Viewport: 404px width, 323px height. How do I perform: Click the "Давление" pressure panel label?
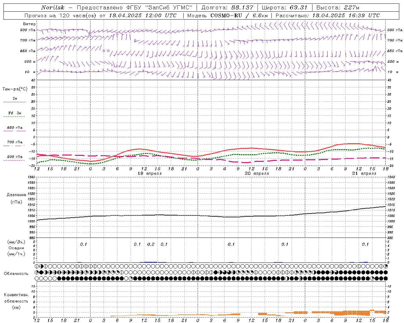click(16, 195)
